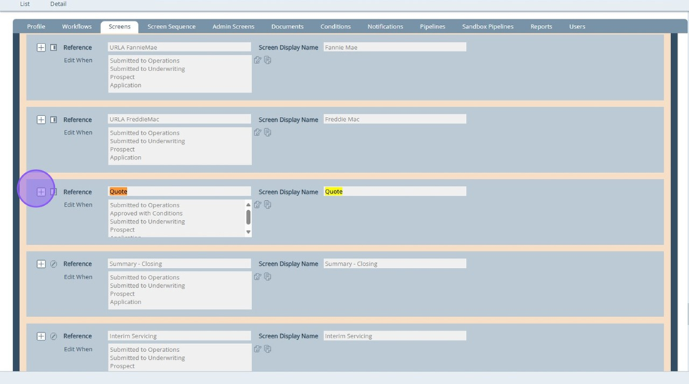Select Approved with Conditions in Quote list
This screenshot has height=384, width=689.
146,214
